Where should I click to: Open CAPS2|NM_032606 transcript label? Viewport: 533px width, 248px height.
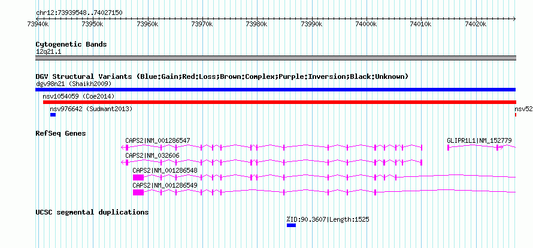152,155
